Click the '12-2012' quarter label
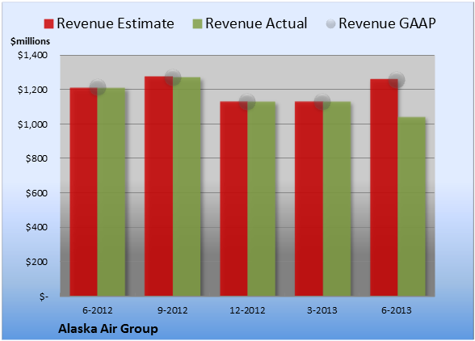This screenshot has width=475, height=341. pyautogui.click(x=247, y=310)
